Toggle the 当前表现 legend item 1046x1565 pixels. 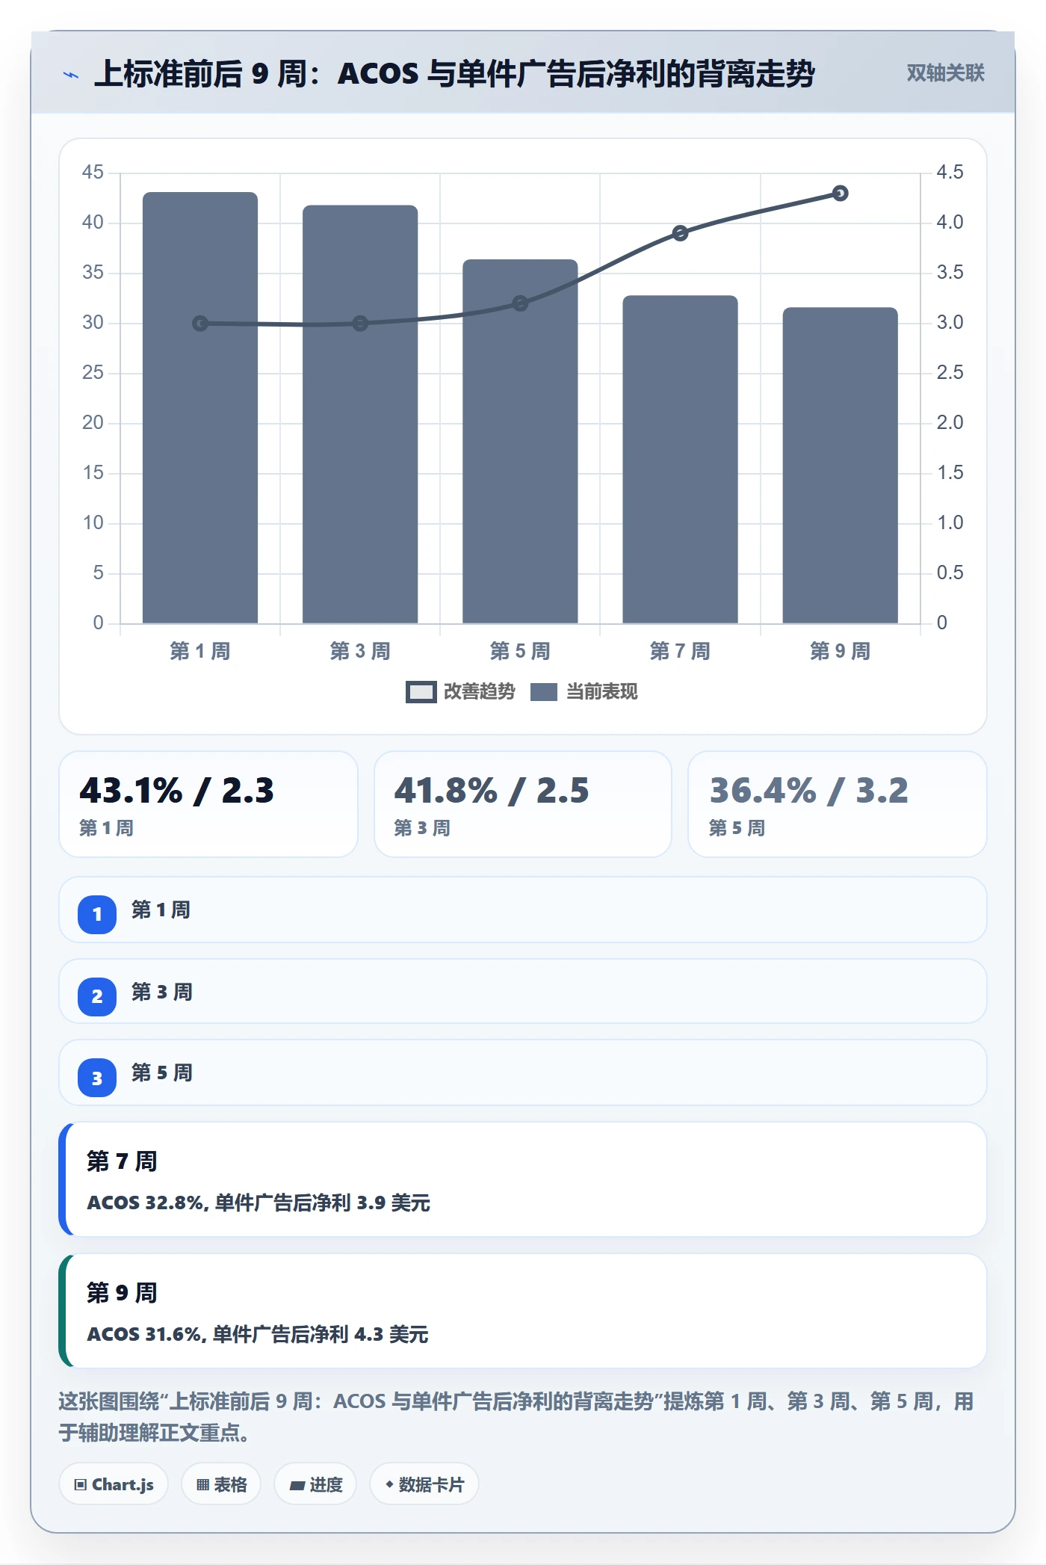click(584, 692)
